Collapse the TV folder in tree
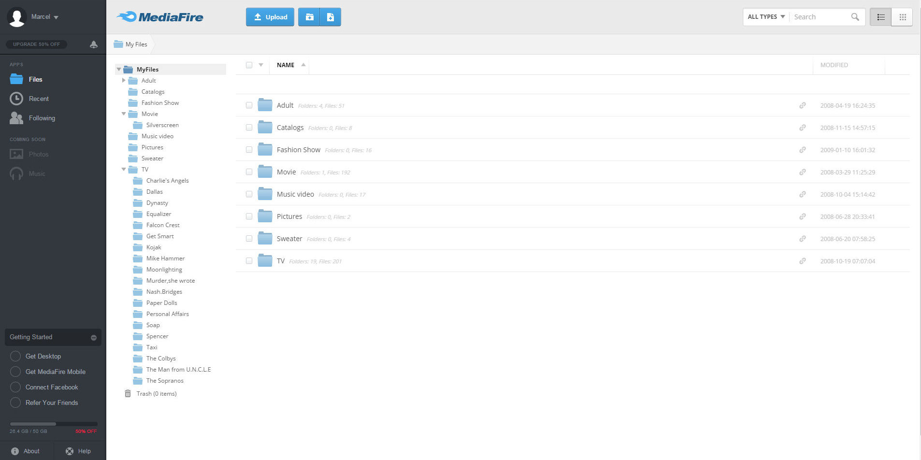This screenshot has height=460, width=921. point(124,170)
